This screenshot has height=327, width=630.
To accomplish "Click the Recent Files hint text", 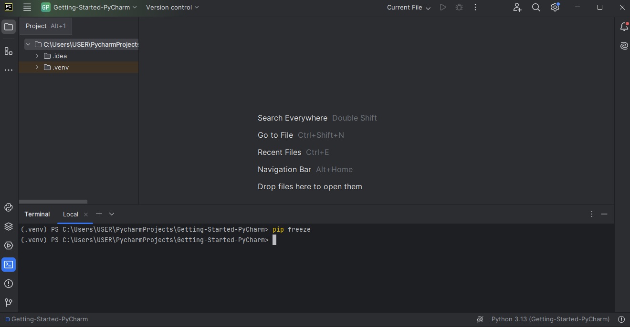I will (x=279, y=152).
